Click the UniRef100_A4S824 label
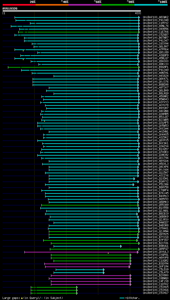Screen dimensions: 170x300 [156, 76]
